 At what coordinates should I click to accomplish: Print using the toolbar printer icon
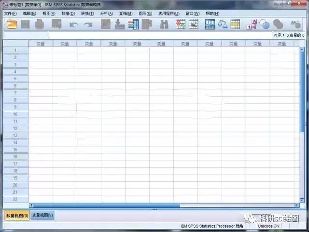[39, 24]
